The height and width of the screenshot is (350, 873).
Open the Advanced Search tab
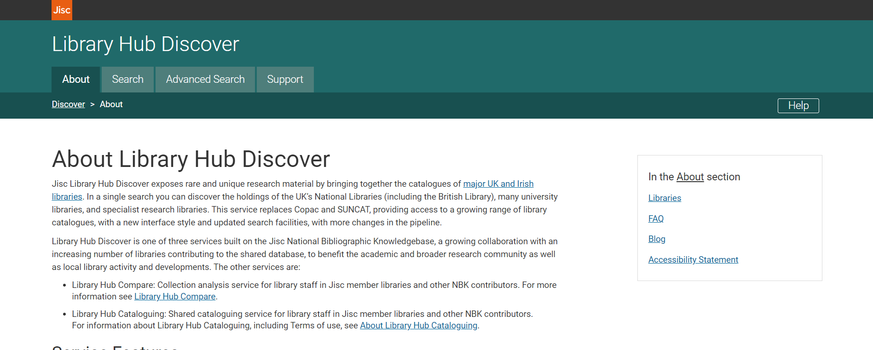click(x=205, y=80)
